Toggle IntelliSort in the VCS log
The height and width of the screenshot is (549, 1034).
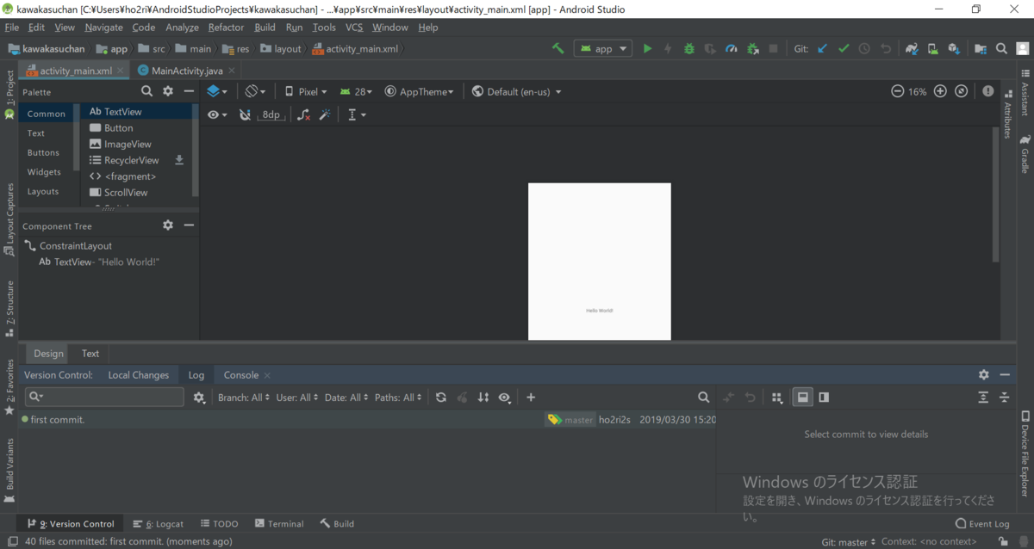pyautogui.click(x=483, y=398)
